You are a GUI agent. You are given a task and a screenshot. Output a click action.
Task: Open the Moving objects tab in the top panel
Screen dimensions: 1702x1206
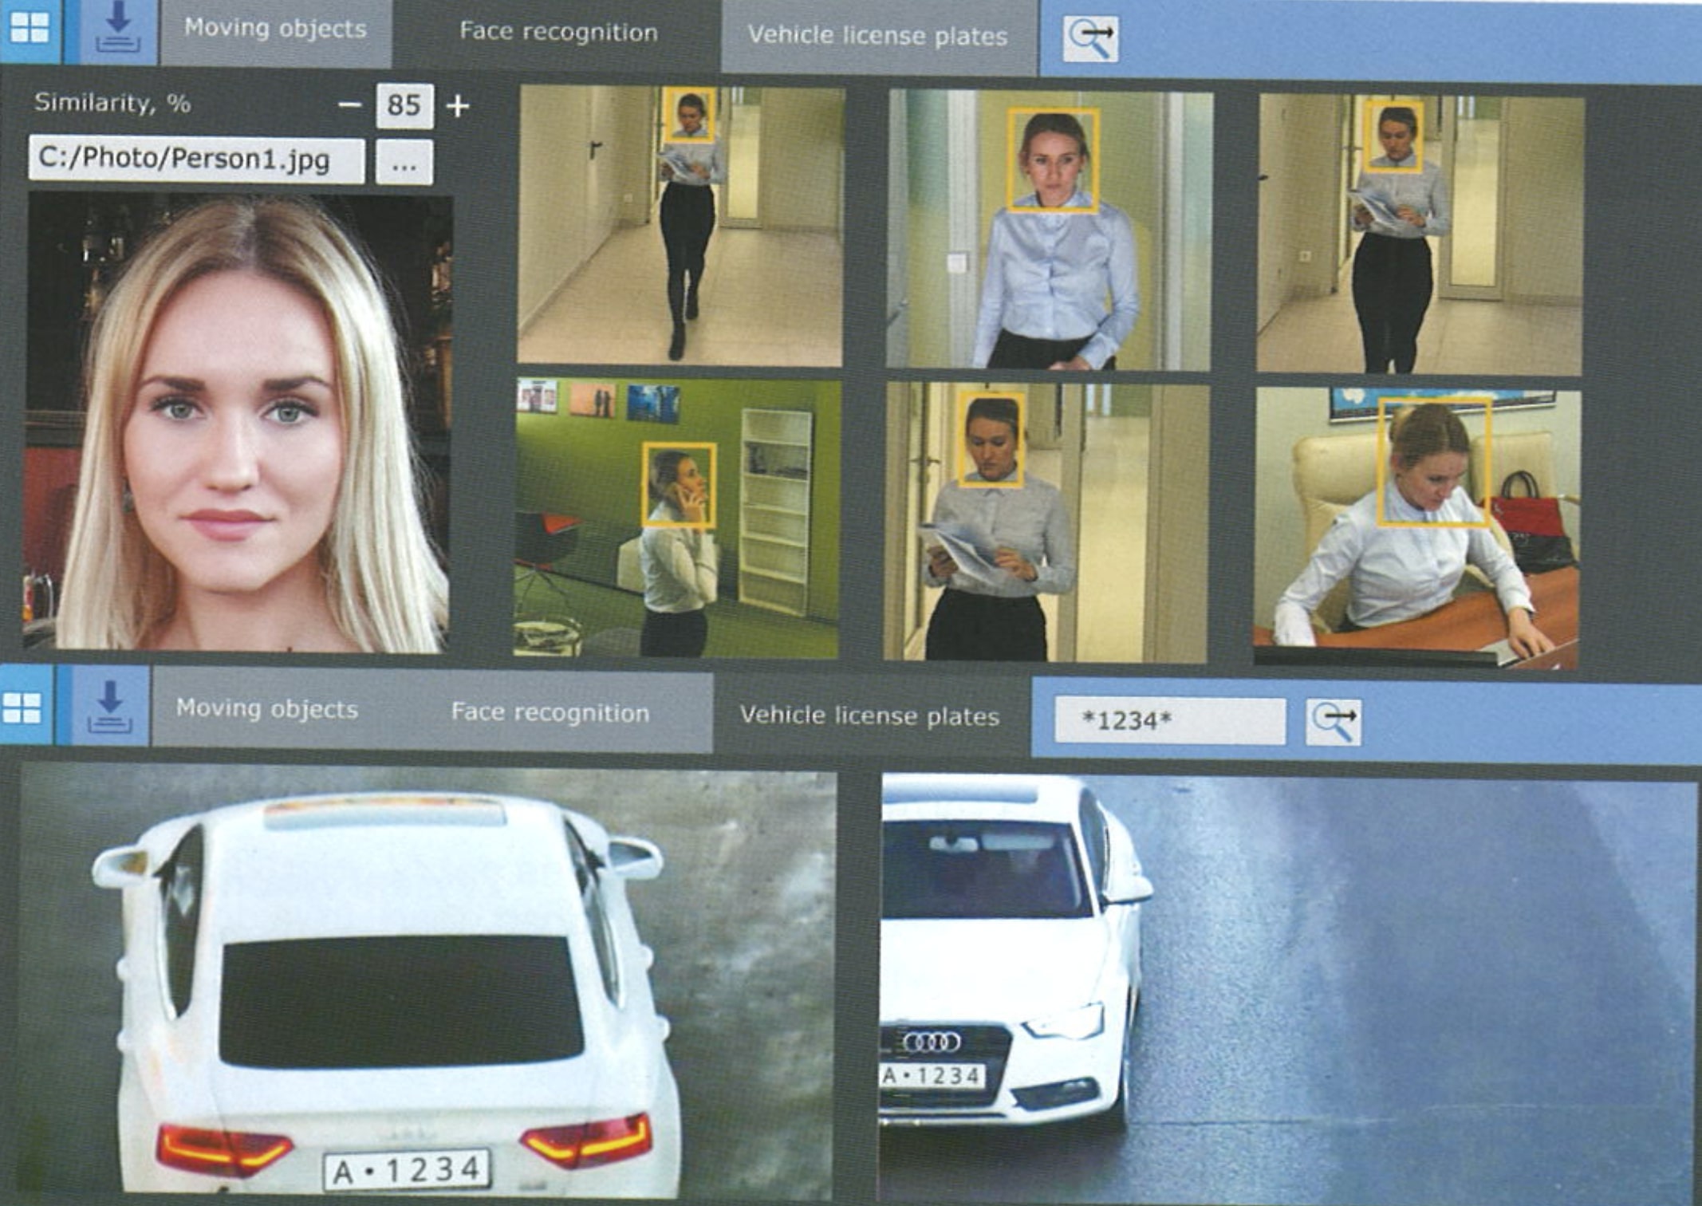(x=275, y=30)
